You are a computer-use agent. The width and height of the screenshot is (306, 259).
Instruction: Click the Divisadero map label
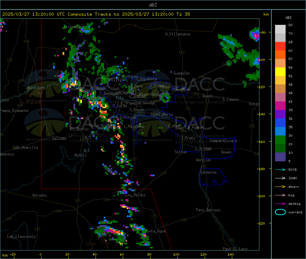tap(73, 27)
